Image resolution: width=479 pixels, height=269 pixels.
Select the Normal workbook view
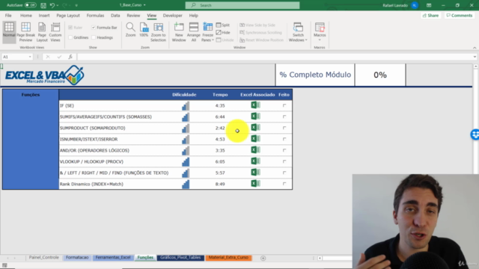click(9, 32)
